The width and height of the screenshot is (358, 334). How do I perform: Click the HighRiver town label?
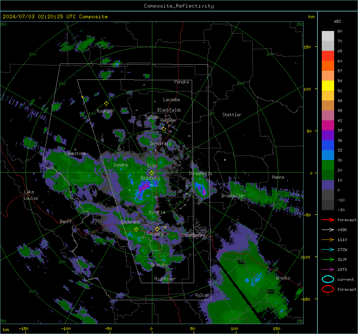(165, 279)
